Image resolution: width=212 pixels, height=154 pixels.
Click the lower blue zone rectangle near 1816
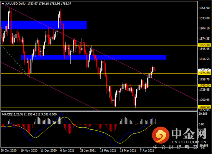click(93, 57)
